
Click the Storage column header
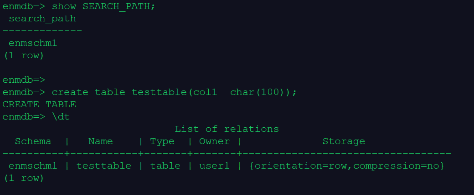coord(344,141)
